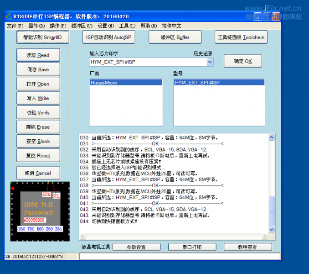Image resolution: width=309 pixels, height=274 pixels.
Task: Click the 保存 Save button
Action: [38, 69]
